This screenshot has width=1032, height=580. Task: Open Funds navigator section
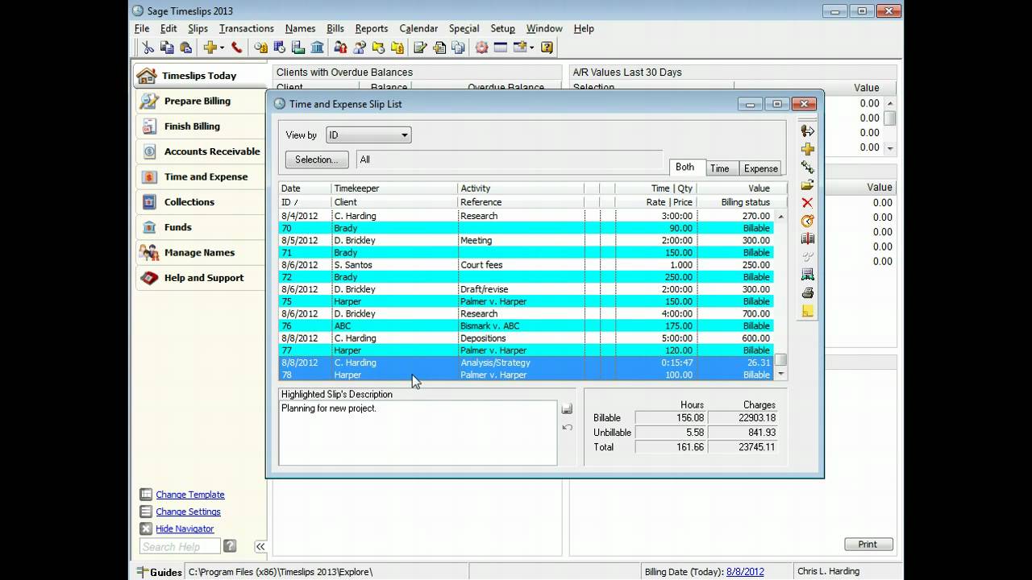pyautogui.click(x=200, y=227)
